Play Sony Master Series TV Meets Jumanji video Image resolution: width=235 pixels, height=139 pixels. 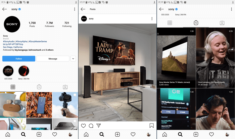point(176,58)
